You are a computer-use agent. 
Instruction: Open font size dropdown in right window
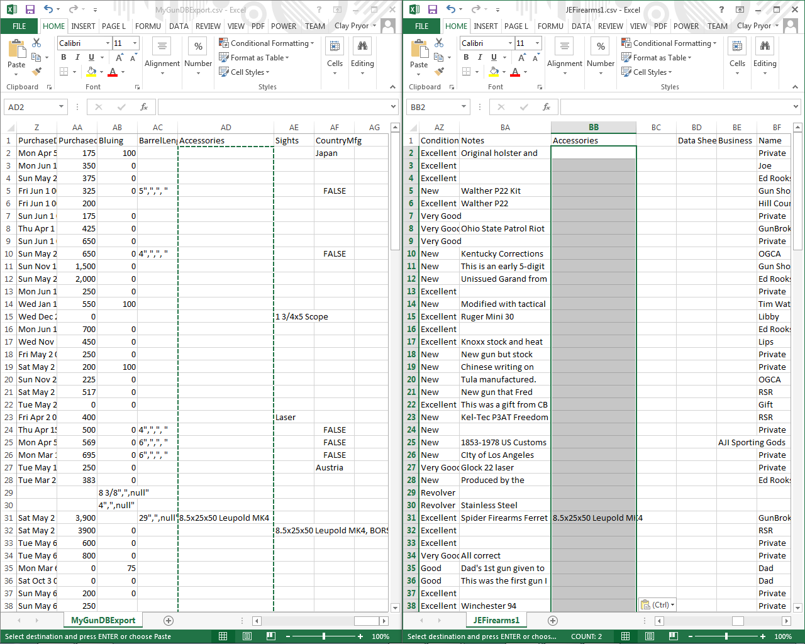point(537,43)
